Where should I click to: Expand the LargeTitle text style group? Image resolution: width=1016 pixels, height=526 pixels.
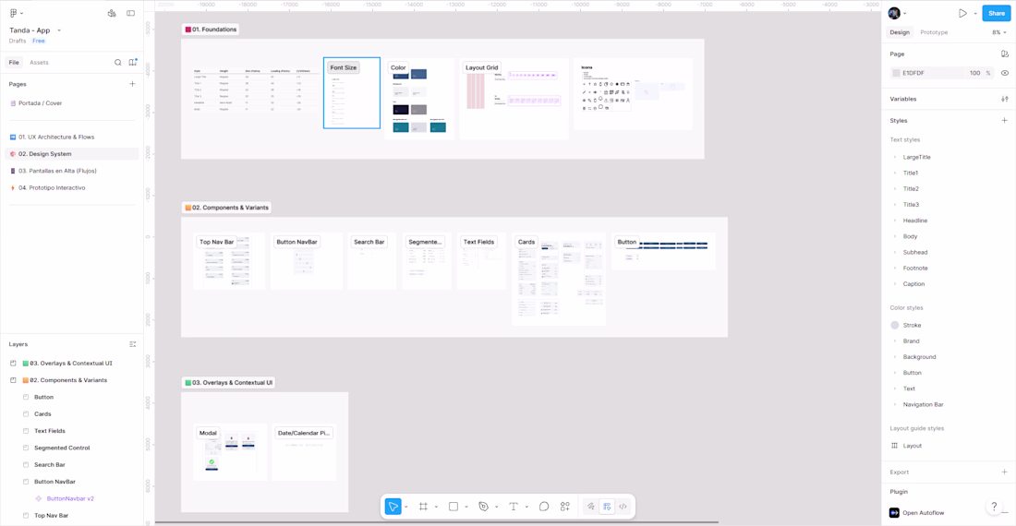click(895, 157)
